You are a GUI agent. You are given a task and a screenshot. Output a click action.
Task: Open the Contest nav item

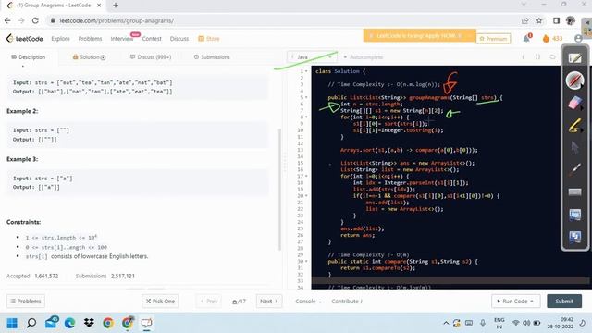coord(152,39)
